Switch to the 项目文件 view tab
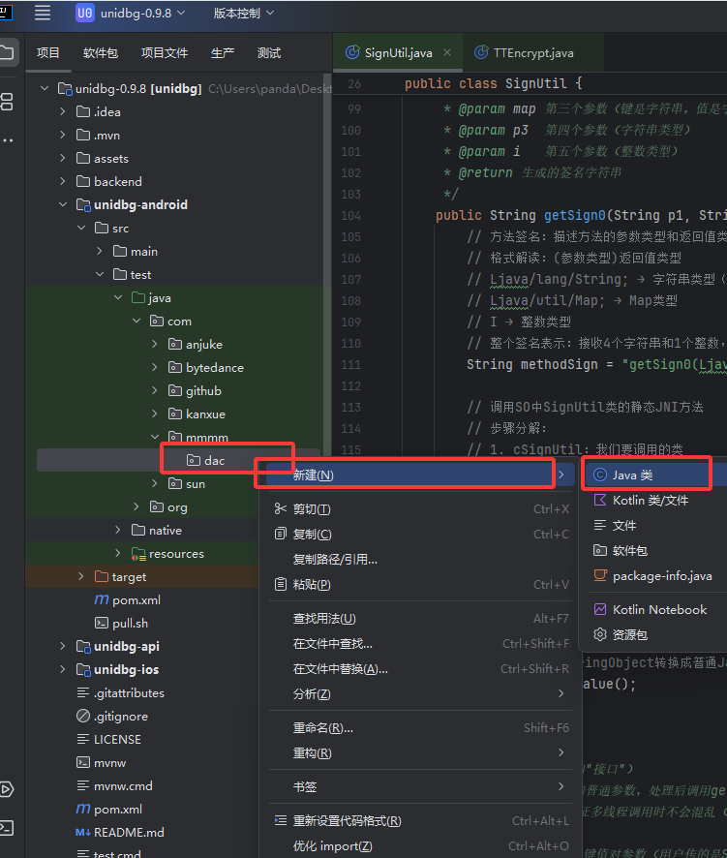Image resolution: width=727 pixels, height=858 pixels. click(165, 53)
